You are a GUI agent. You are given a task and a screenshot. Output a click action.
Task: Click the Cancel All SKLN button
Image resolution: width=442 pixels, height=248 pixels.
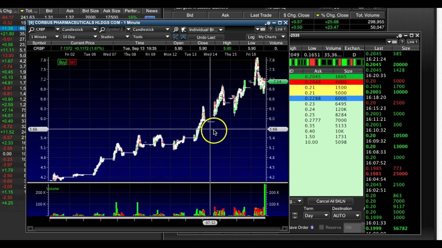[330, 201]
